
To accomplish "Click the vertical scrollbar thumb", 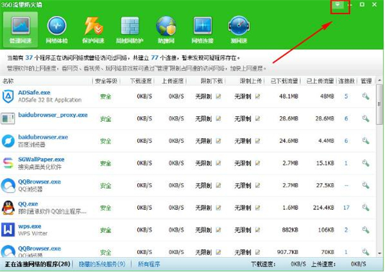I will (379, 104).
